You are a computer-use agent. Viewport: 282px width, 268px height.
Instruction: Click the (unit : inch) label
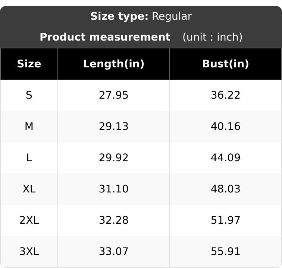[x=212, y=37]
